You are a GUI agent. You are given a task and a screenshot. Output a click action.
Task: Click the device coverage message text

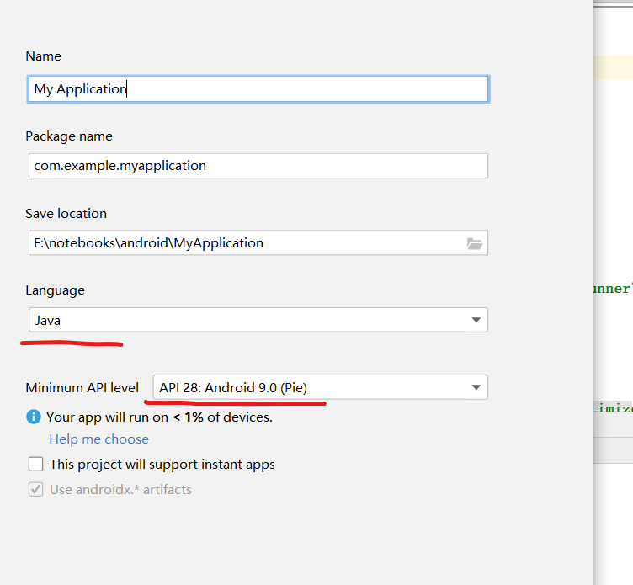point(159,417)
